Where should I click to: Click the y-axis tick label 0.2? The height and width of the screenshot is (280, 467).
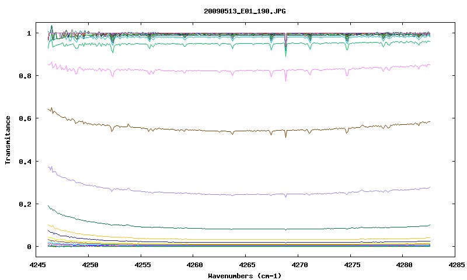[x=25, y=204]
